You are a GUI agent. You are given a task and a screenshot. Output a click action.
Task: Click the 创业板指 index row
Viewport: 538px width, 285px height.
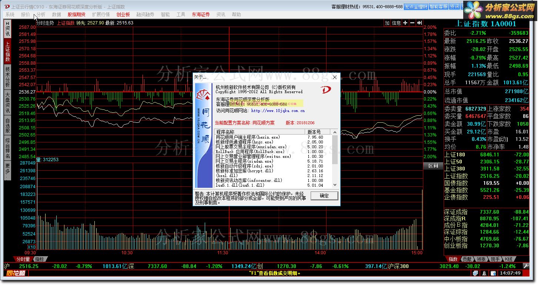[x=487, y=245]
